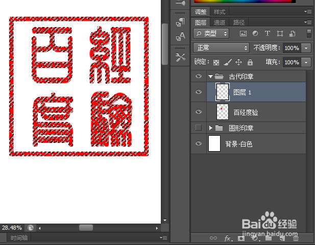
Task: Filter layers by pixel layer type
Action: click(x=243, y=33)
